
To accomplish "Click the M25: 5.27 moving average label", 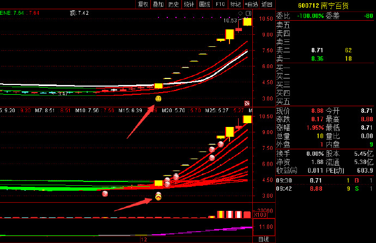I will tap(216, 111).
